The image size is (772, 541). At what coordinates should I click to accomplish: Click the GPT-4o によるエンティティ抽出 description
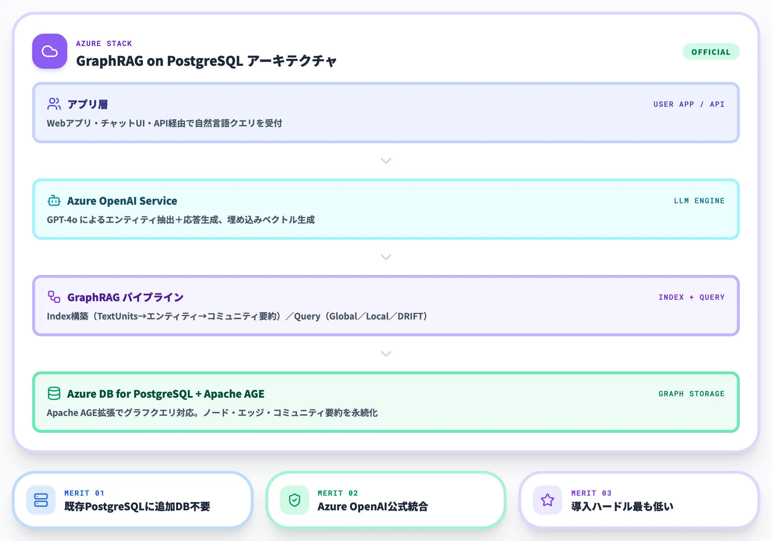click(181, 220)
